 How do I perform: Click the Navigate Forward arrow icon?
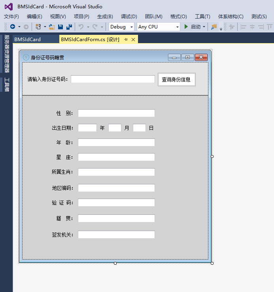tap(26, 27)
